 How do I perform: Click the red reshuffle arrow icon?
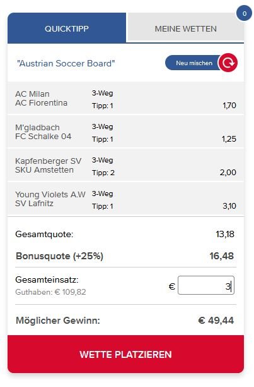point(228,63)
